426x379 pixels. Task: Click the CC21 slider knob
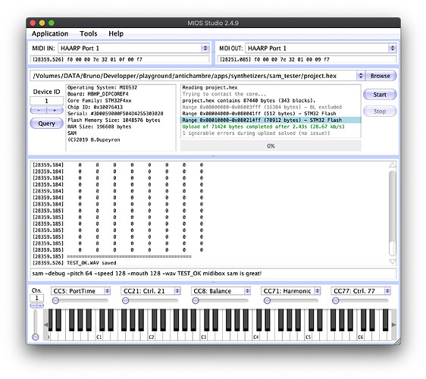tap(125, 301)
